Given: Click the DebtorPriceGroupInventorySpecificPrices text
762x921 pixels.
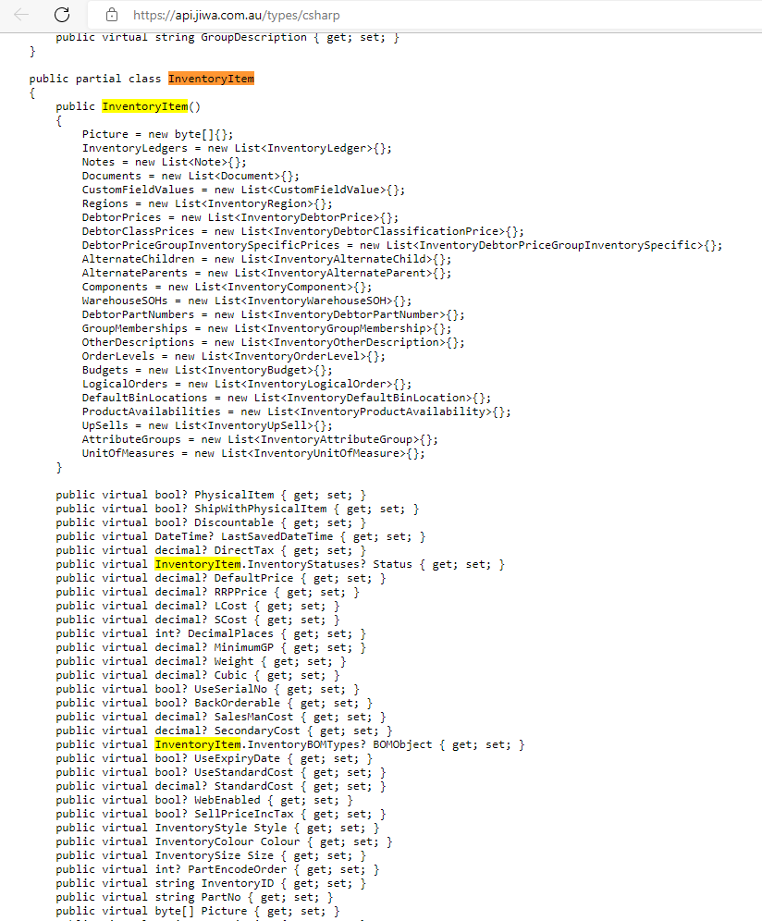Looking at the screenshot, I should point(211,245).
